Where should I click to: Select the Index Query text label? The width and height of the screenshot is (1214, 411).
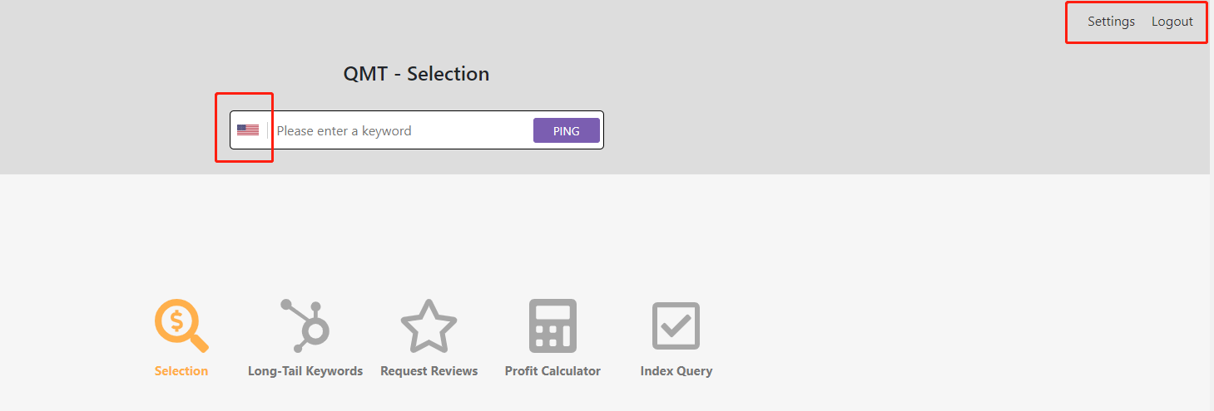click(x=676, y=371)
